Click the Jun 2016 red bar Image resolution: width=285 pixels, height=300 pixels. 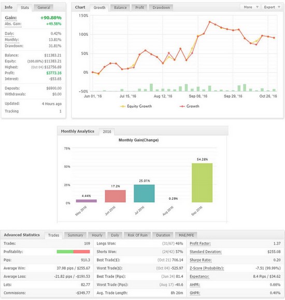click(x=116, y=196)
